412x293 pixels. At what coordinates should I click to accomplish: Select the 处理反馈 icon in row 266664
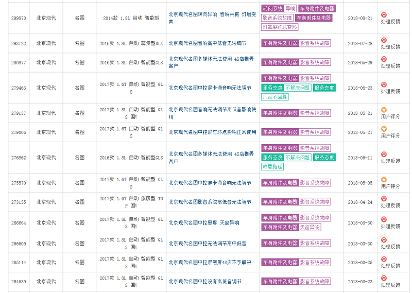click(x=384, y=219)
